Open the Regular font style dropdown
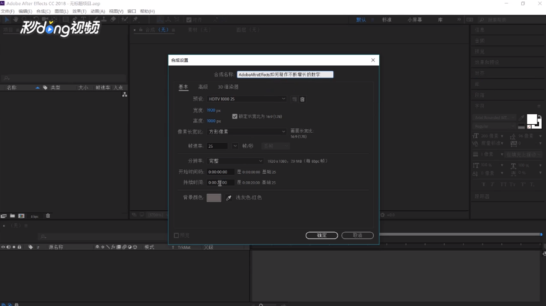The image size is (546, 306). click(x=494, y=126)
